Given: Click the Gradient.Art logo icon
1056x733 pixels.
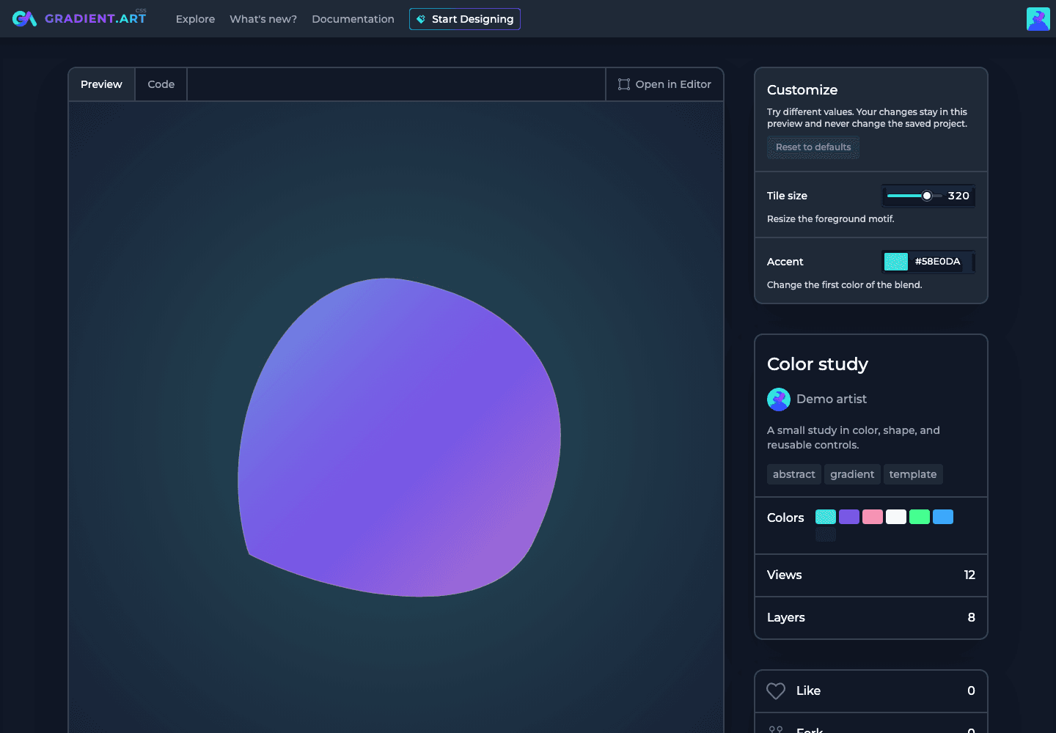Looking at the screenshot, I should tap(24, 18).
